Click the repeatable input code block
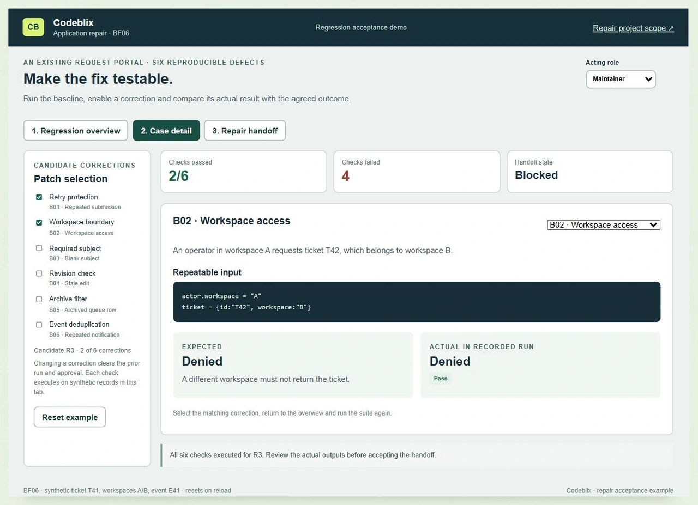 click(x=417, y=302)
